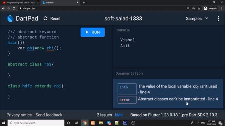Click the third-party cookies blocked eye icon

click(194, 8)
